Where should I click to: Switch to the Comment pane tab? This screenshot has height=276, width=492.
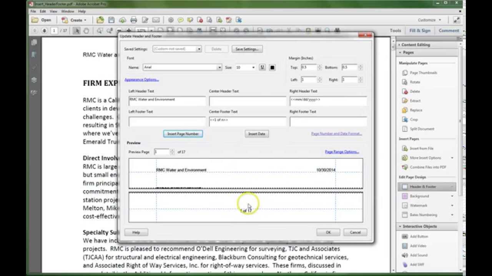tap(449, 31)
